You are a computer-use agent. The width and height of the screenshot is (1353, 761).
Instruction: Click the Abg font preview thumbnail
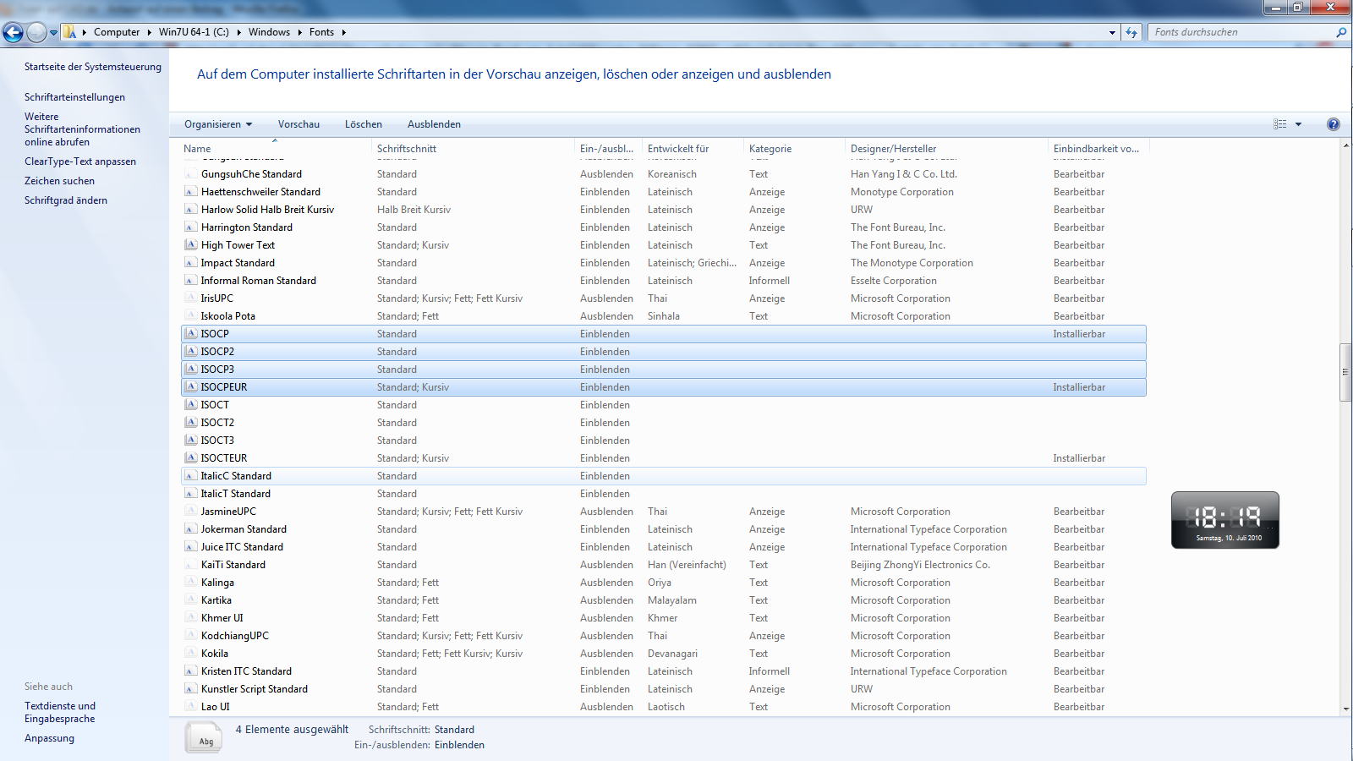(x=204, y=736)
